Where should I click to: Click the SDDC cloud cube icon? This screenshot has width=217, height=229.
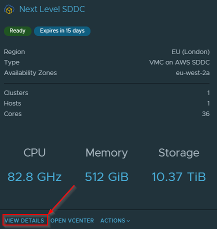[x=9, y=9]
